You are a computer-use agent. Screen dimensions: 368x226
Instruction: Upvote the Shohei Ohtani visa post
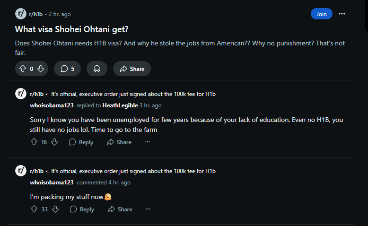(23, 69)
